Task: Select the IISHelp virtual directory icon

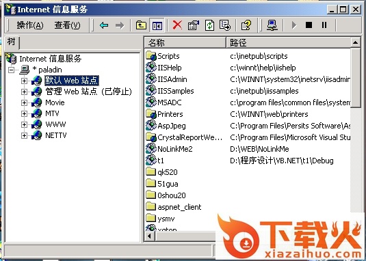Action: point(151,68)
